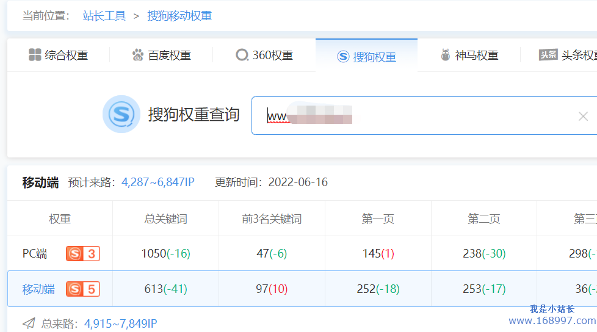Click PC first page value 145(1)
Viewport: 597px width, 332px height.
(378, 253)
